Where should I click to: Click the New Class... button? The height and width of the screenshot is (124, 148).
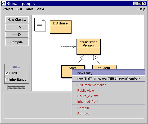17,20
